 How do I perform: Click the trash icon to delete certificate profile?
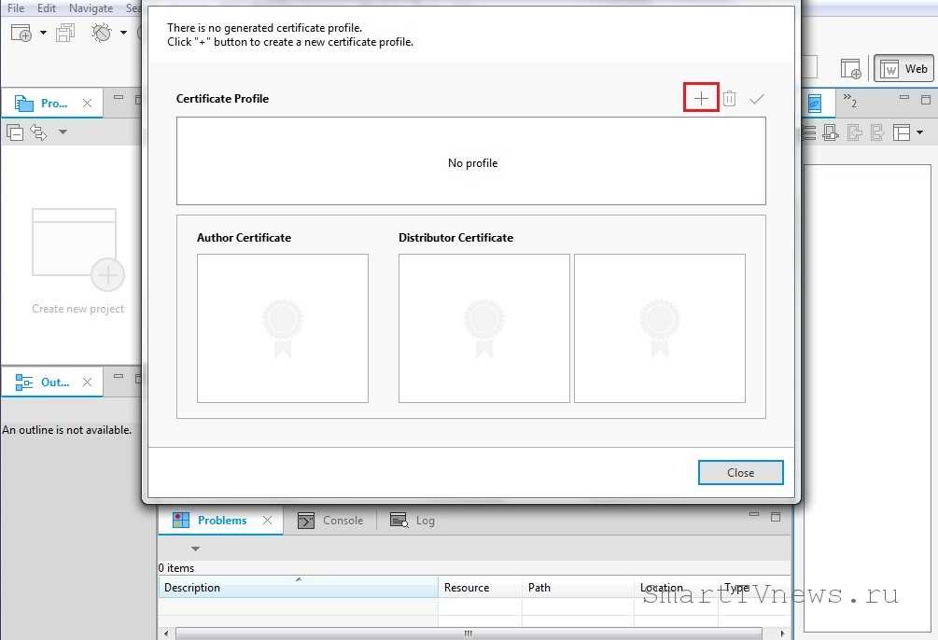pyautogui.click(x=730, y=98)
